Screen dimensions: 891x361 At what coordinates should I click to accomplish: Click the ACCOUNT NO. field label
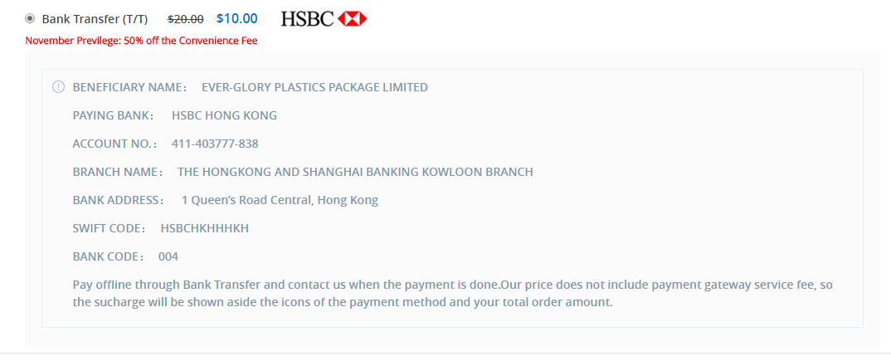(114, 144)
